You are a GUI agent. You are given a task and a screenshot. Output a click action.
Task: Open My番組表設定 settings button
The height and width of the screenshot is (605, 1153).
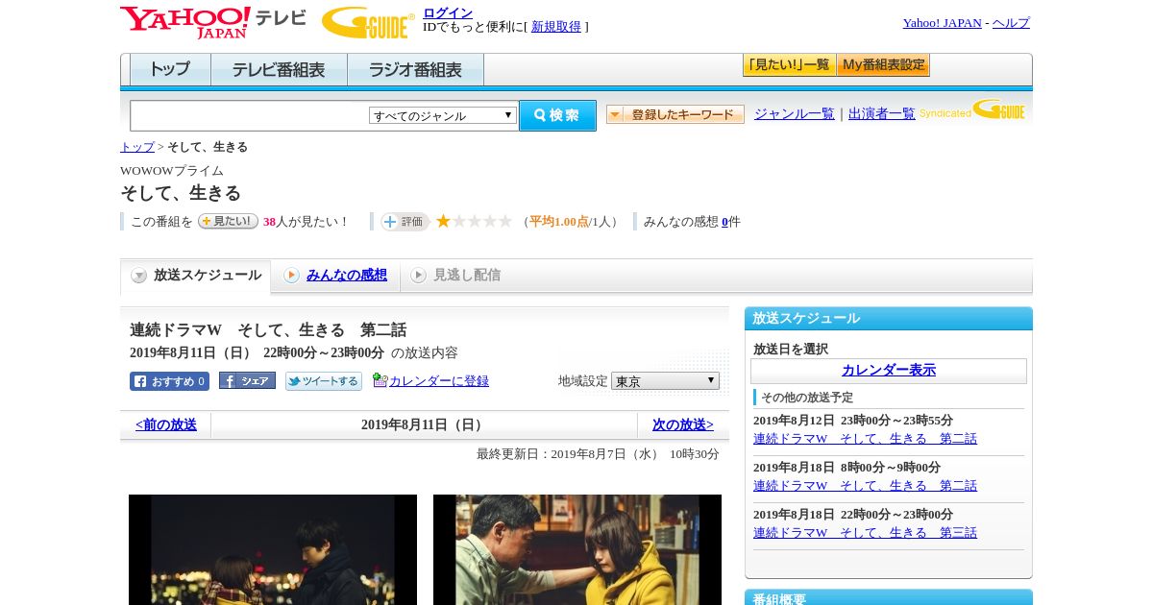pos(883,65)
